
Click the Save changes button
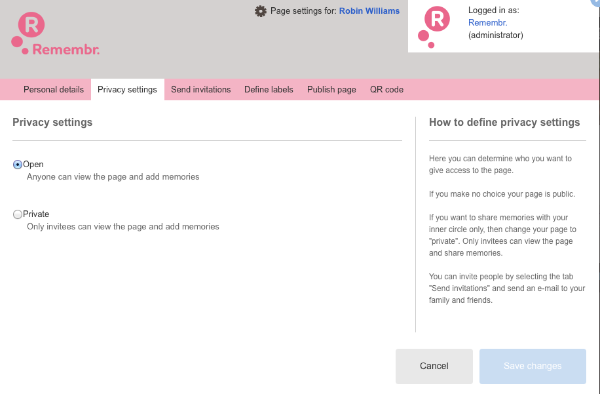[533, 366]
